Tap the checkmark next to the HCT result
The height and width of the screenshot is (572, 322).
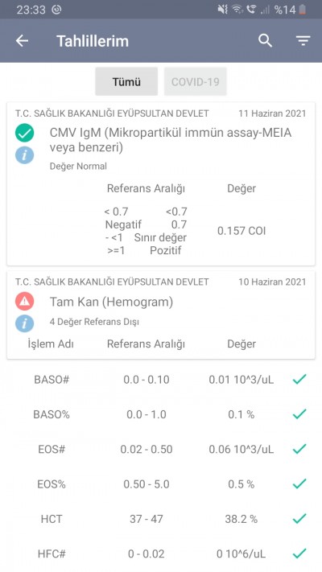click(x=299, y=519)
